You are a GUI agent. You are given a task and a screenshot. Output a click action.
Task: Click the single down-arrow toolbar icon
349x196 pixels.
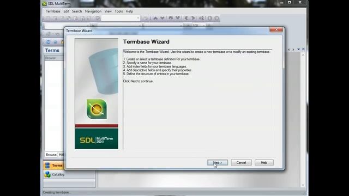point(163,18)
